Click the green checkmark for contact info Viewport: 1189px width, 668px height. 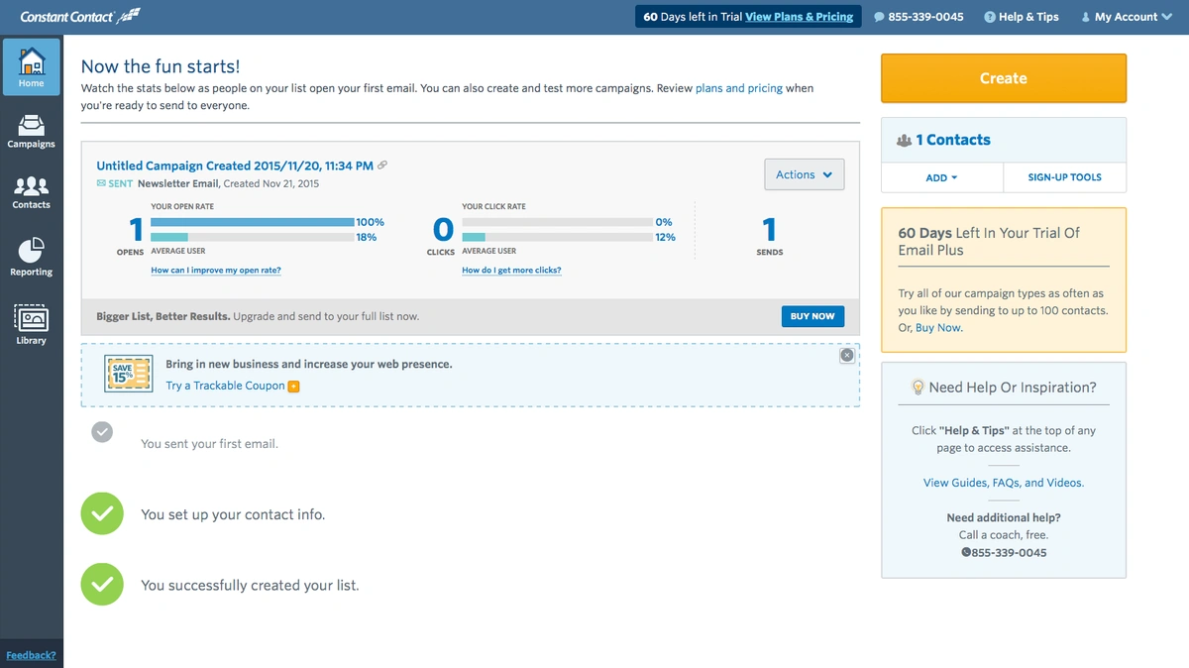click(102, 513)
